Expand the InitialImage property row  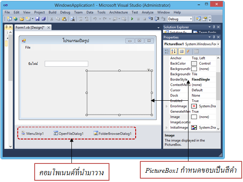(x=167, y=128)
